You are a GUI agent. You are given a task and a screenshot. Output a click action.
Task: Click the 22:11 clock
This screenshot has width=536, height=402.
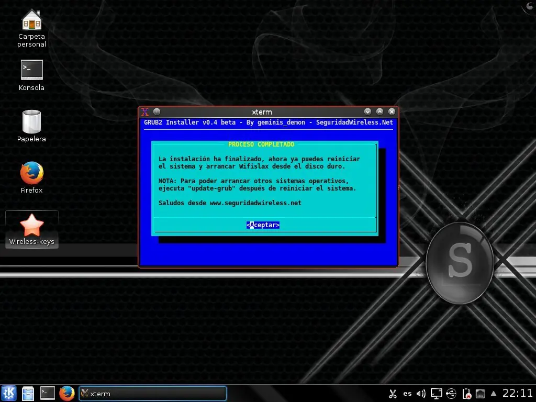click(518, 393)
